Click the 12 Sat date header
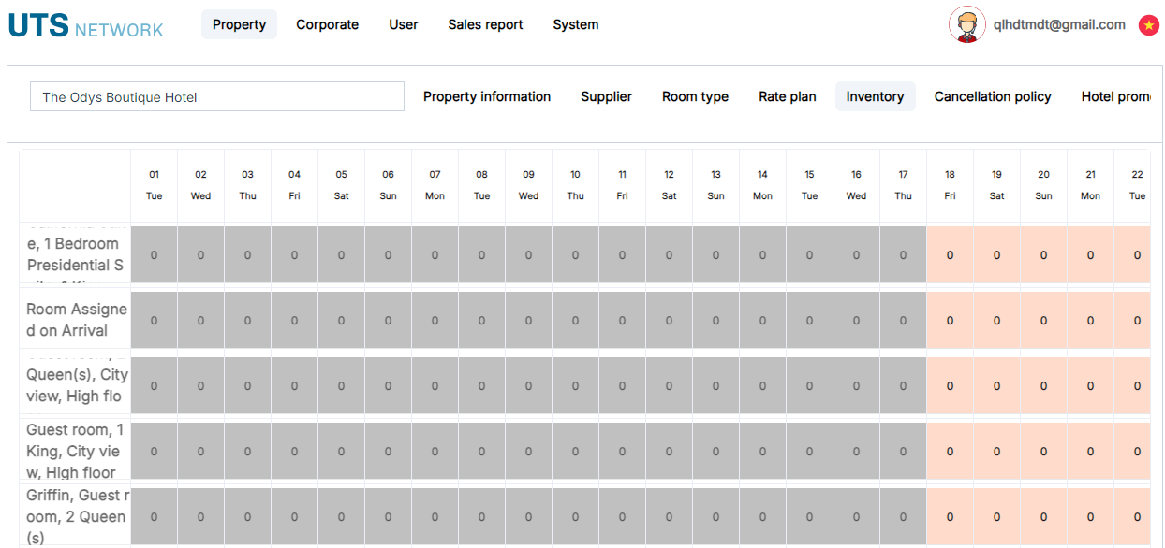 click(670, 185)
